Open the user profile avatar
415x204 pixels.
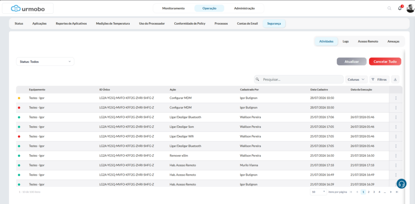pos(410,8)
